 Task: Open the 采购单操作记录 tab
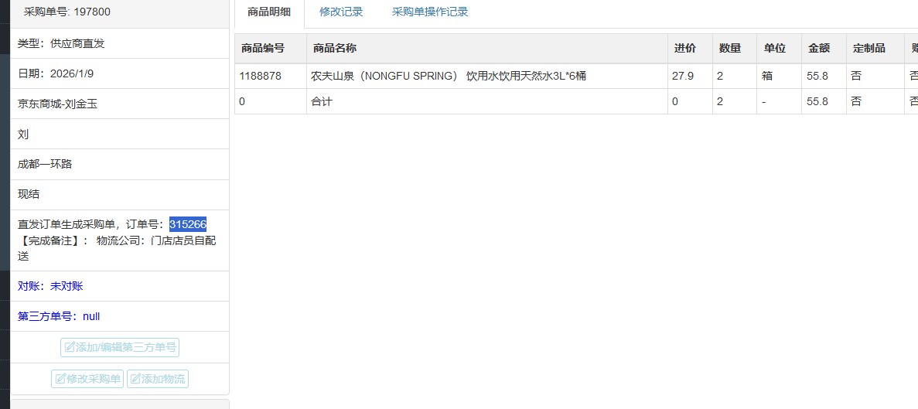click(429, 12)
